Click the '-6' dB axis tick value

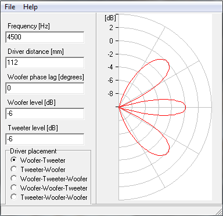(x=110, y=80)
